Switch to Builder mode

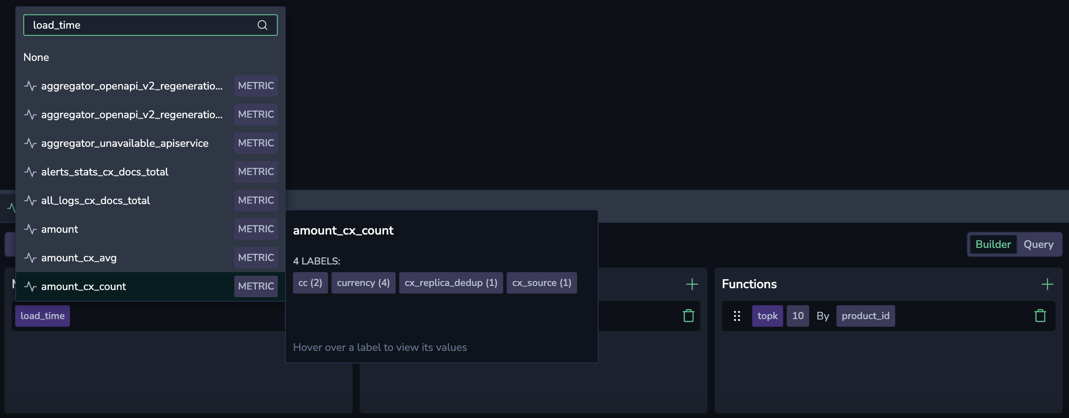[x=993, y=244]
